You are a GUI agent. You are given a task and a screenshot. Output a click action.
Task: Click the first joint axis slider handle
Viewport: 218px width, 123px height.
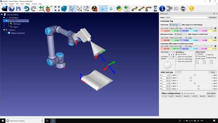tap(194, 75)
